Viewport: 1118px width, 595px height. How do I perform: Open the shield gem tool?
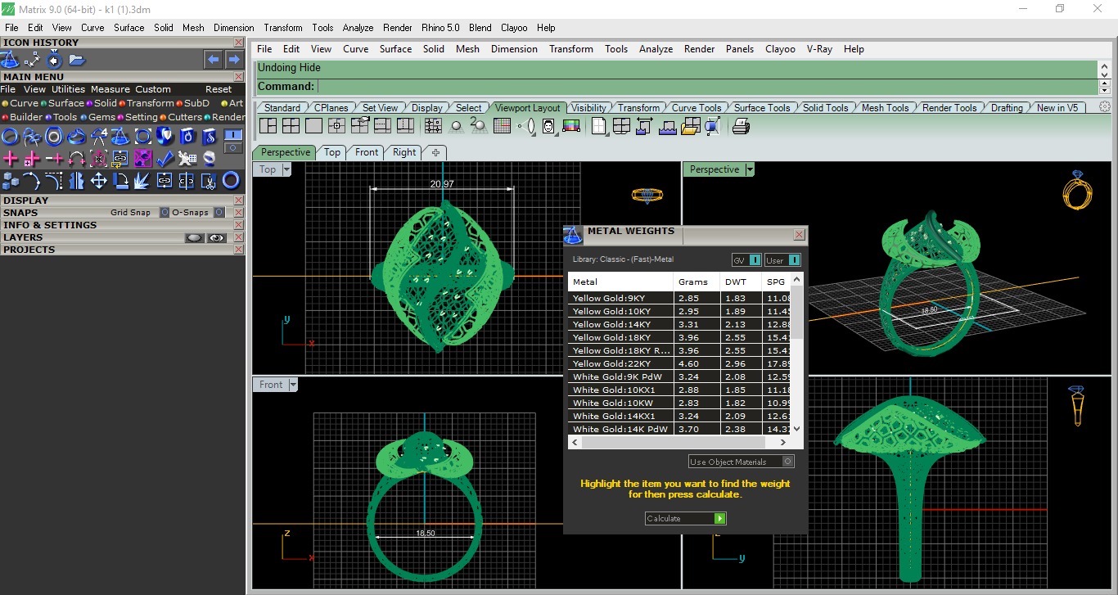[165, 136]
